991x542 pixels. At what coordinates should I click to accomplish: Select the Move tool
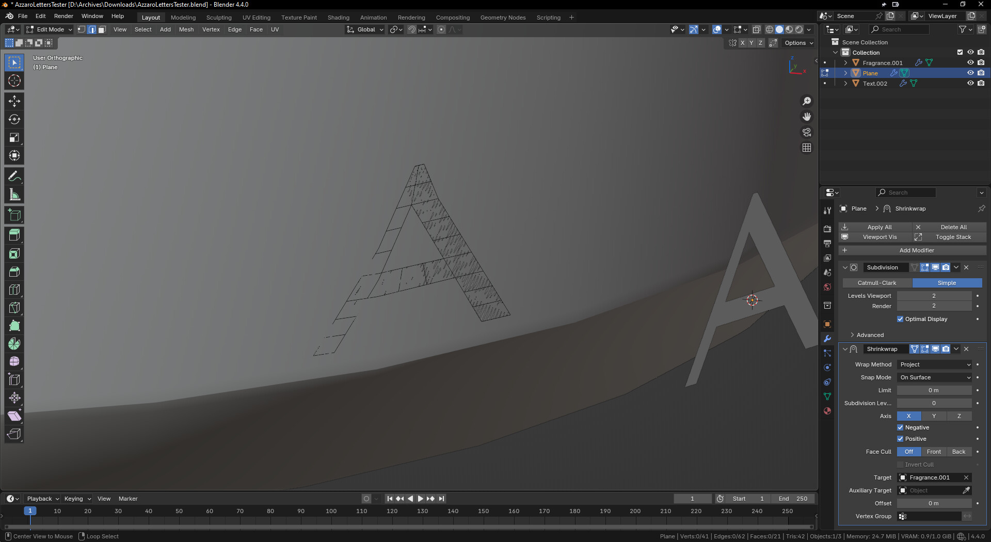[x=14, y=101]
